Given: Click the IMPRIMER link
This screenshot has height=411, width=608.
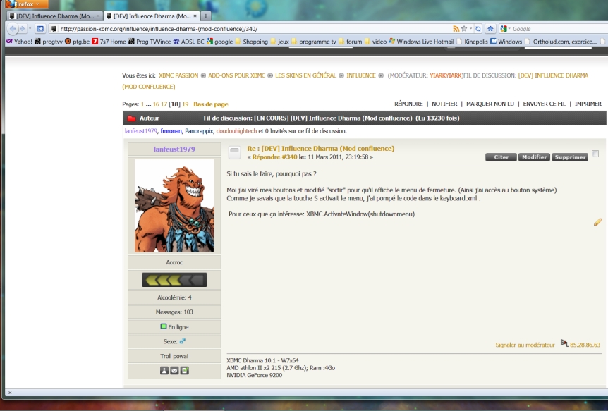Looking at the screenshot, I should (588, 104).
